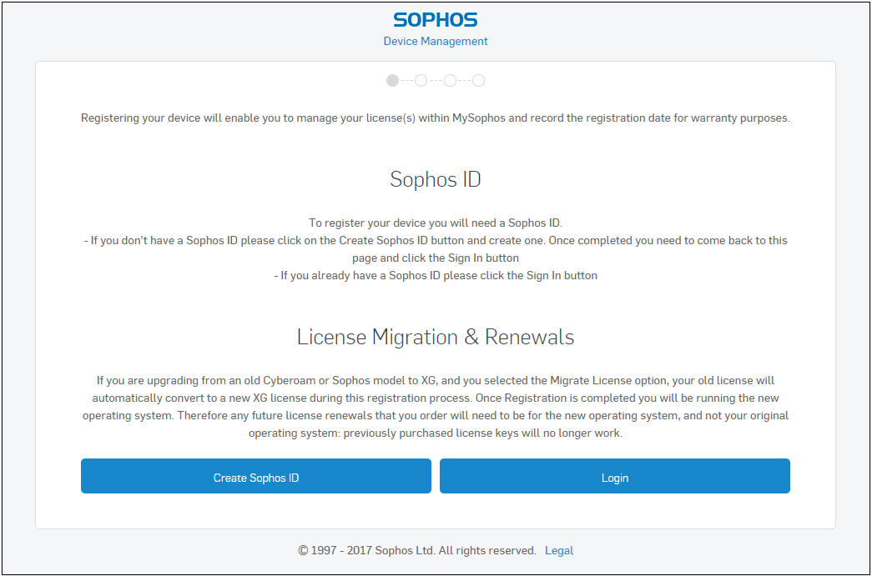Select the fourth progress step circle
872x576 pixels.
478,81
